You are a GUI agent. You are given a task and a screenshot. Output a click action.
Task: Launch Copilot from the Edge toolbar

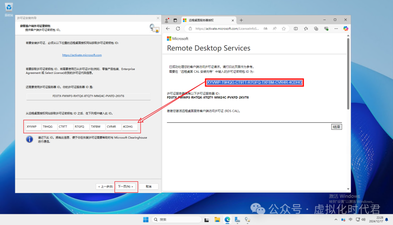346,28
